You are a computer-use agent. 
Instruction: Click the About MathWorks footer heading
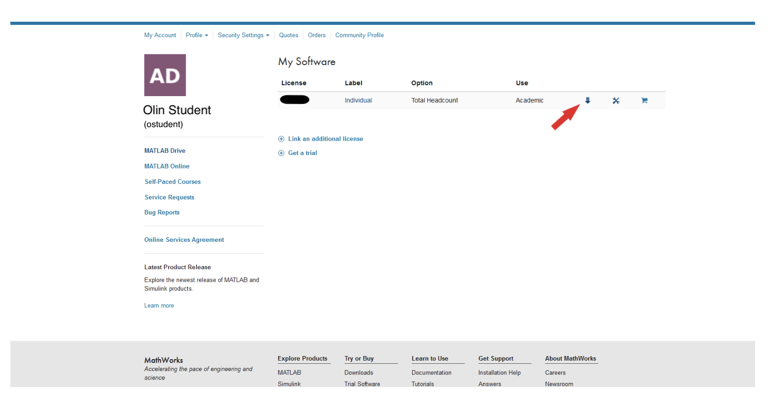tap(570, 359)
